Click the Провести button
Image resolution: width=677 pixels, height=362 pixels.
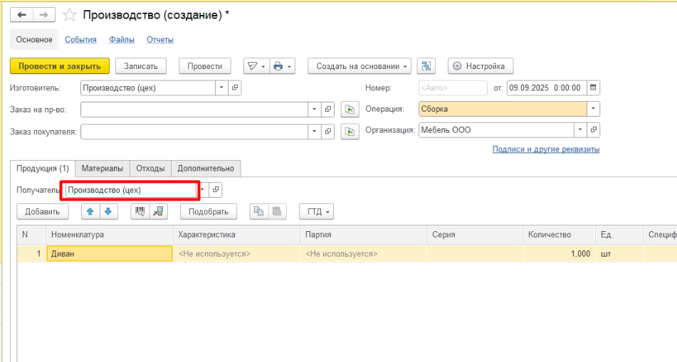205,66
